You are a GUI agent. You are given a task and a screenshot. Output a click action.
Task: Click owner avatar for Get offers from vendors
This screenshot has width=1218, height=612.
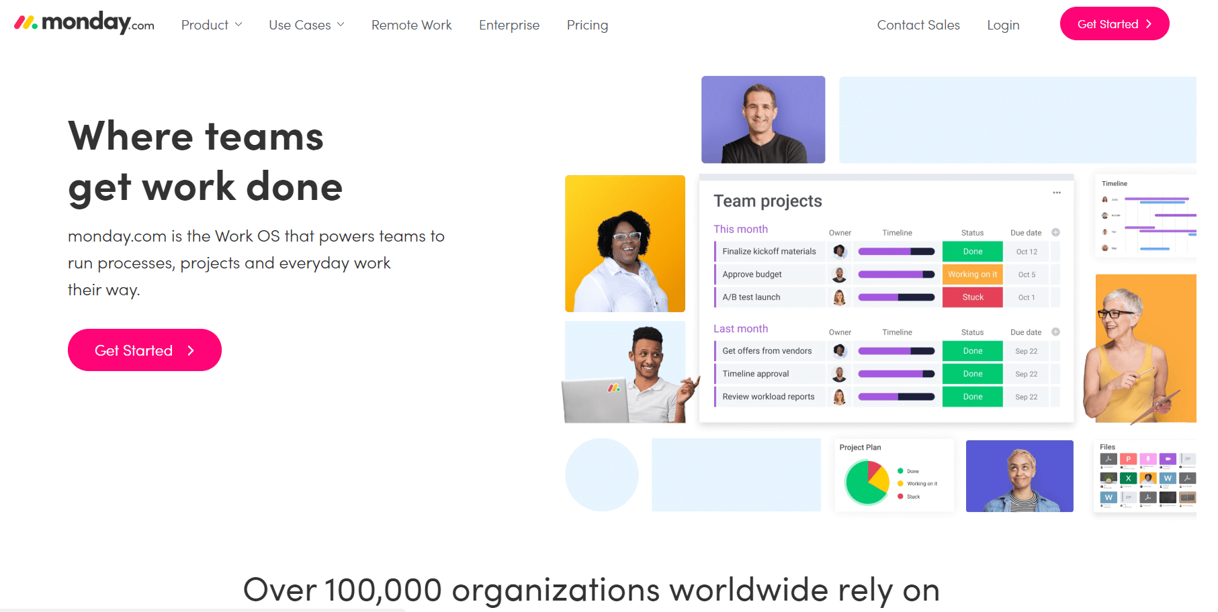(x=839, y=350)
